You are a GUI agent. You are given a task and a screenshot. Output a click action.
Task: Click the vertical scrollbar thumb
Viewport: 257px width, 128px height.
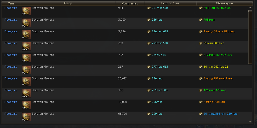pos(250,37)
